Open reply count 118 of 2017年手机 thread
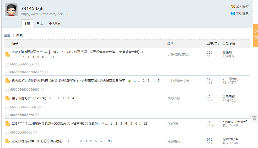258x148 pixels. tap(209, 122)
